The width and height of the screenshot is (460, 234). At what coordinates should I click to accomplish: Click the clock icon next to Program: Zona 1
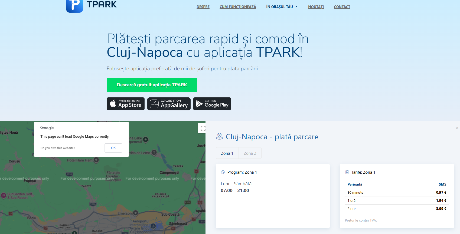pyautogui.click(x=223, y=172)
